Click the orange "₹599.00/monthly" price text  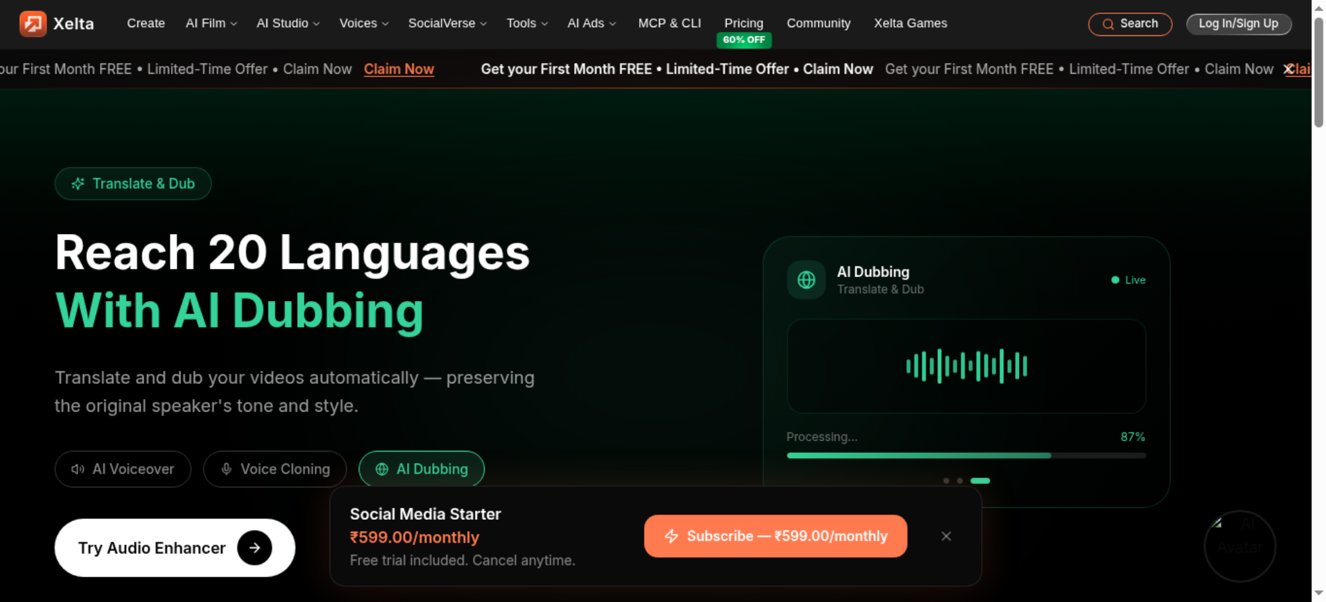pos(414,537)
